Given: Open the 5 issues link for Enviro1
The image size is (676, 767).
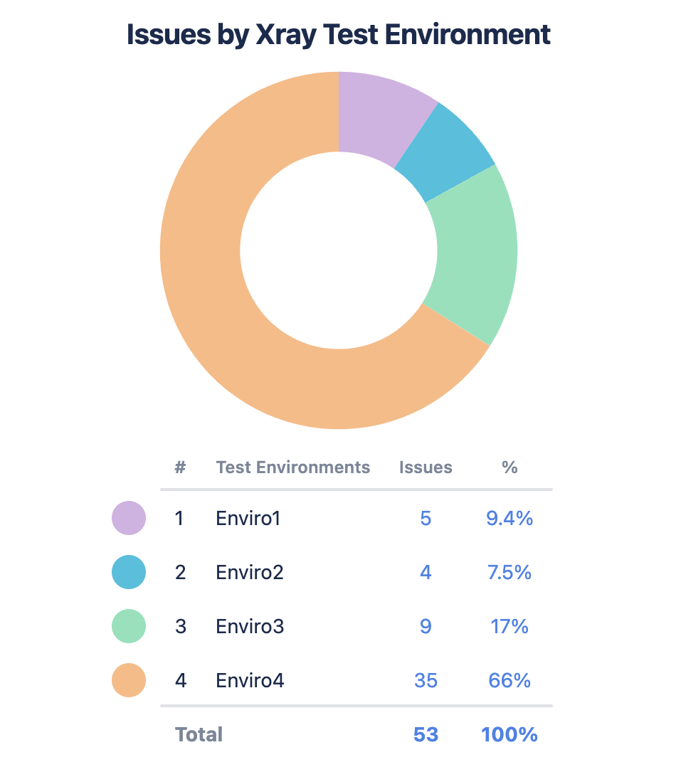Looking at the screenshot, I should point(426,518).
